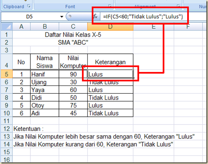This screenshot has height=164, width=208.
Task: Select column E header
Action: pyautogui.click(x=154, y=26)
